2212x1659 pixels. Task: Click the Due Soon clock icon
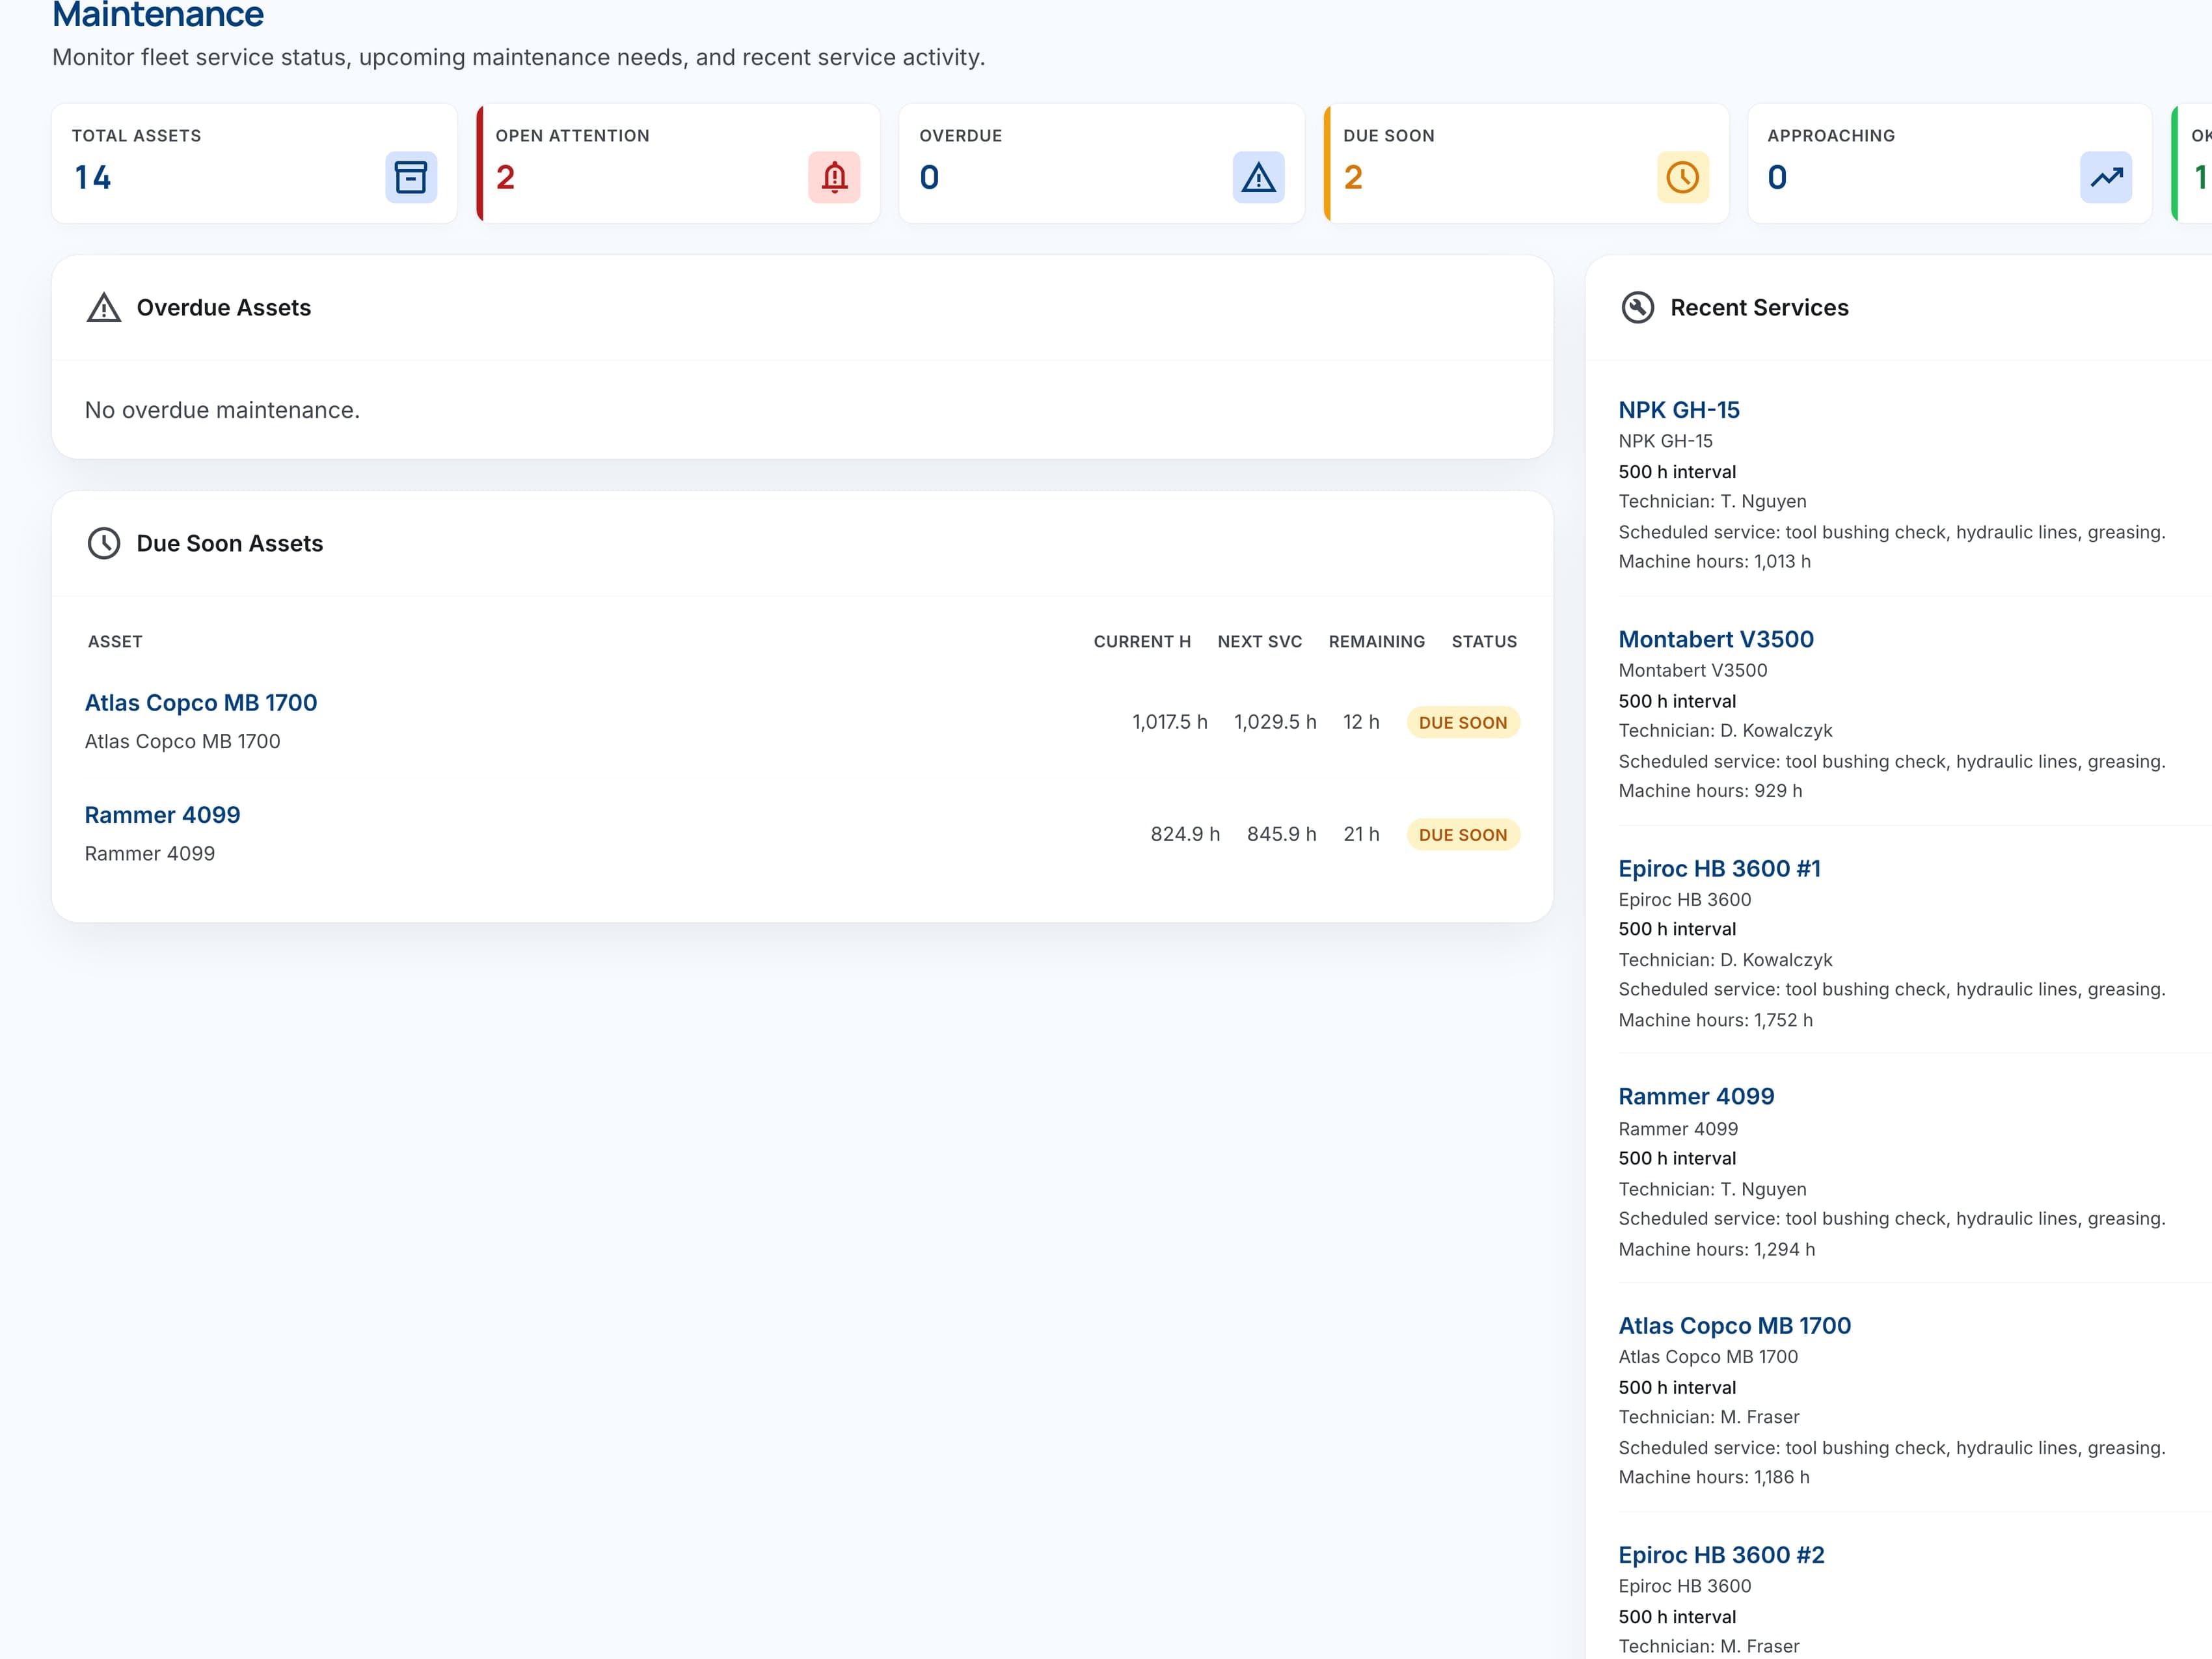pos(1682,177)
